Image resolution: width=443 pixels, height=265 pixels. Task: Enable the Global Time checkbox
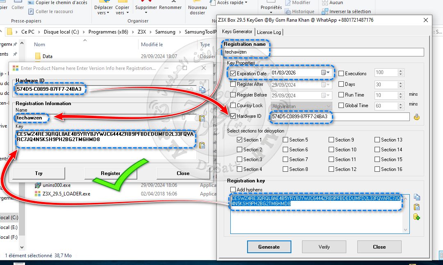[x=341, y=106]
